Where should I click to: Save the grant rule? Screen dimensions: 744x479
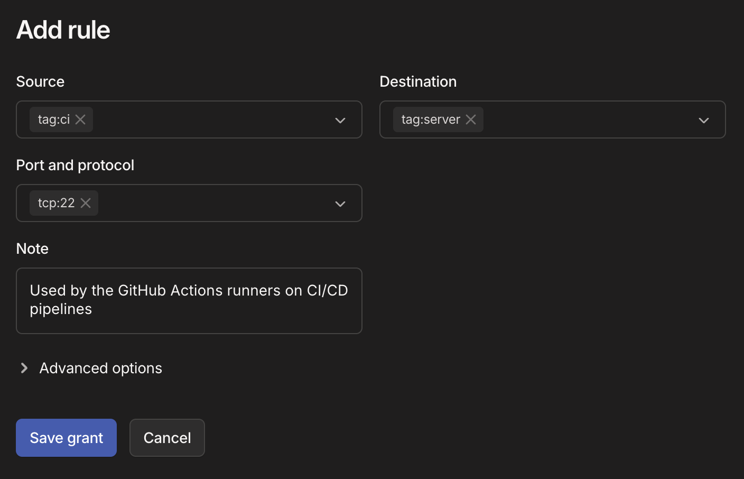(x=66, y=438)
